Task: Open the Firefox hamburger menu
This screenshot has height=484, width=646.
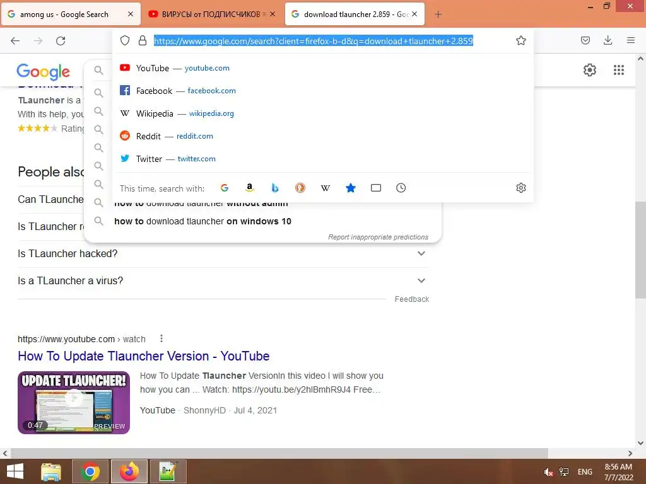Action: tap(631, 40)
